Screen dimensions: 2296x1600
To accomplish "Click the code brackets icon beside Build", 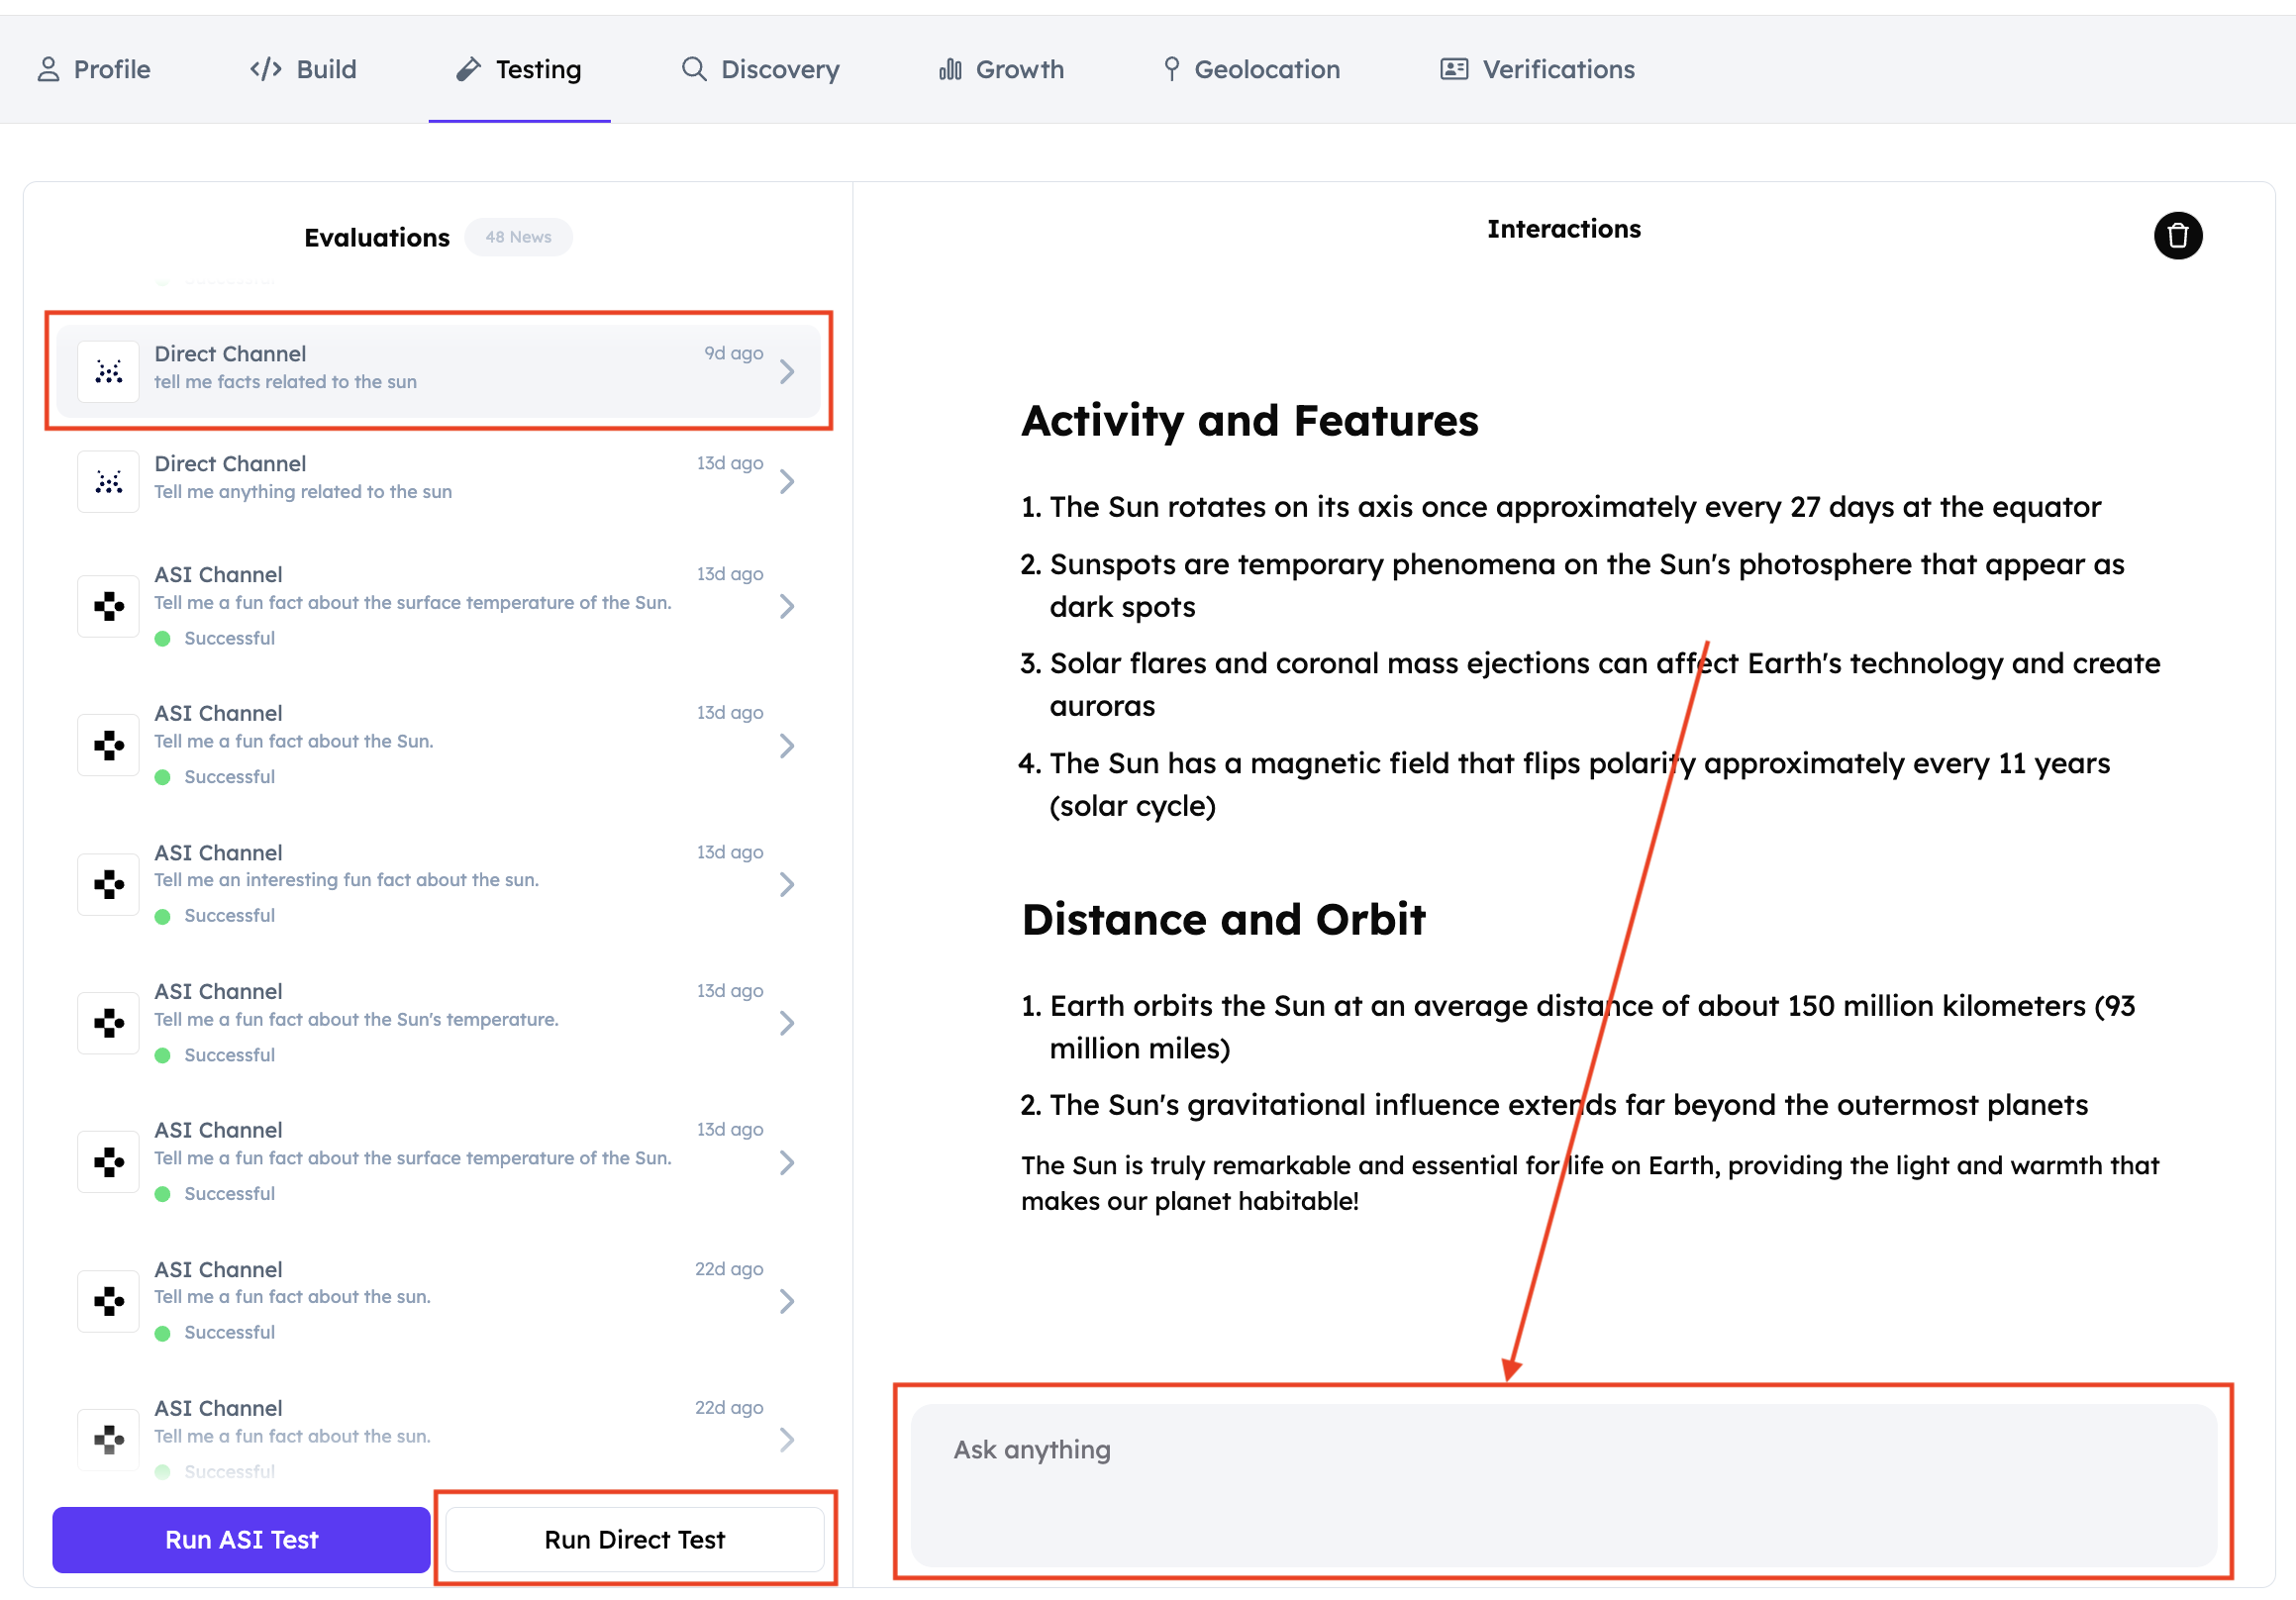I will click(266, 69).
